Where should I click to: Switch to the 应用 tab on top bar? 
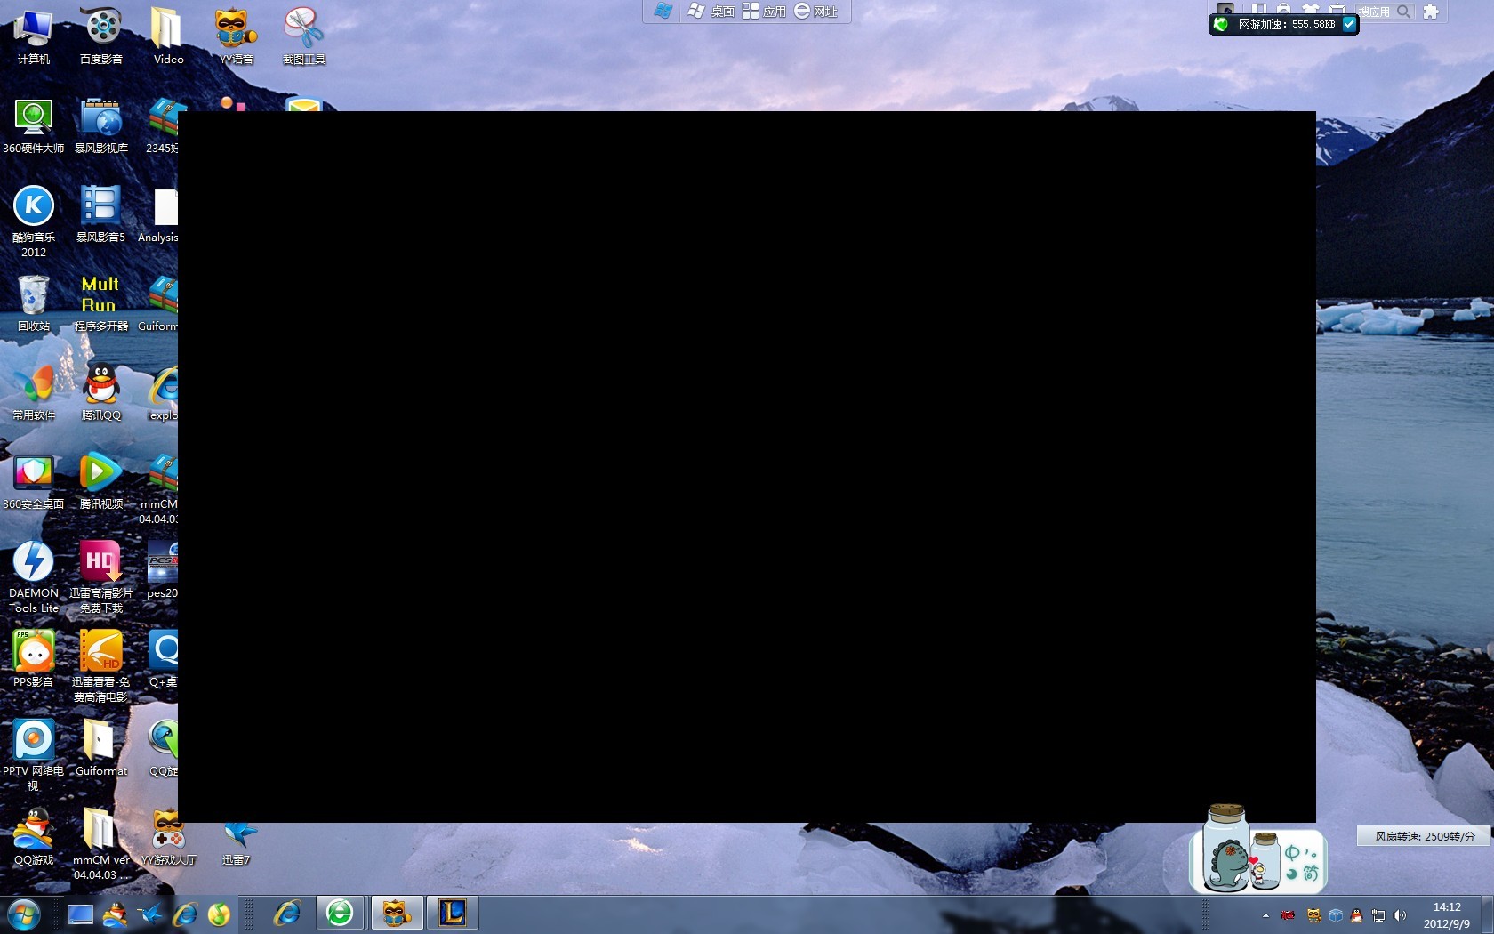click(x=765, y=12)
